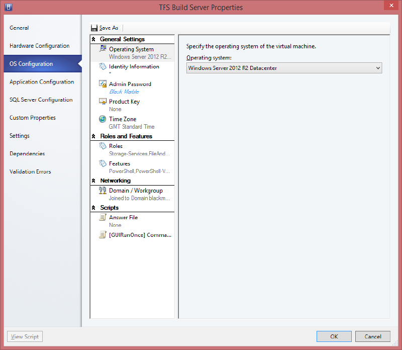Viewport: 402px width, 350px height.
Task: Collapse the General Settings section
Action: click(93, 39)
